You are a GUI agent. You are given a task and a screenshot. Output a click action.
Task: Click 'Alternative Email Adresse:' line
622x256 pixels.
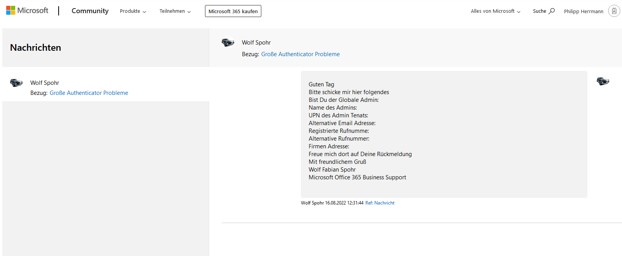pyautogui.click(x=342, y=123)
